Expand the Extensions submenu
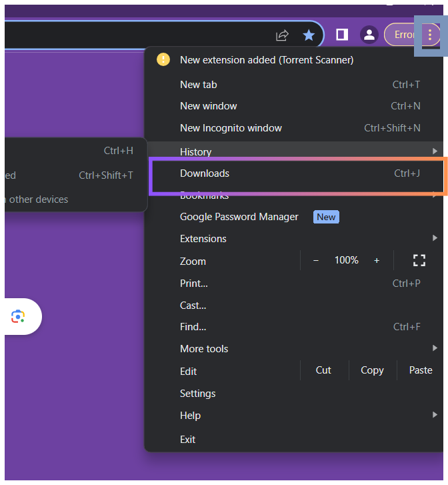 point(294,239)
